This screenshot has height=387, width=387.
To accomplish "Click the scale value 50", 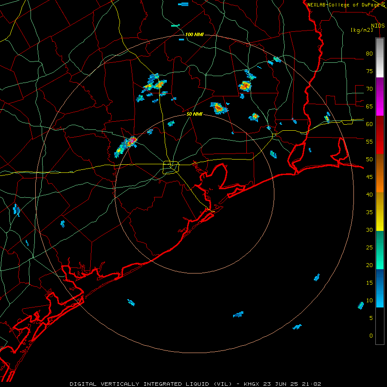I will click(x=369, y=159).
